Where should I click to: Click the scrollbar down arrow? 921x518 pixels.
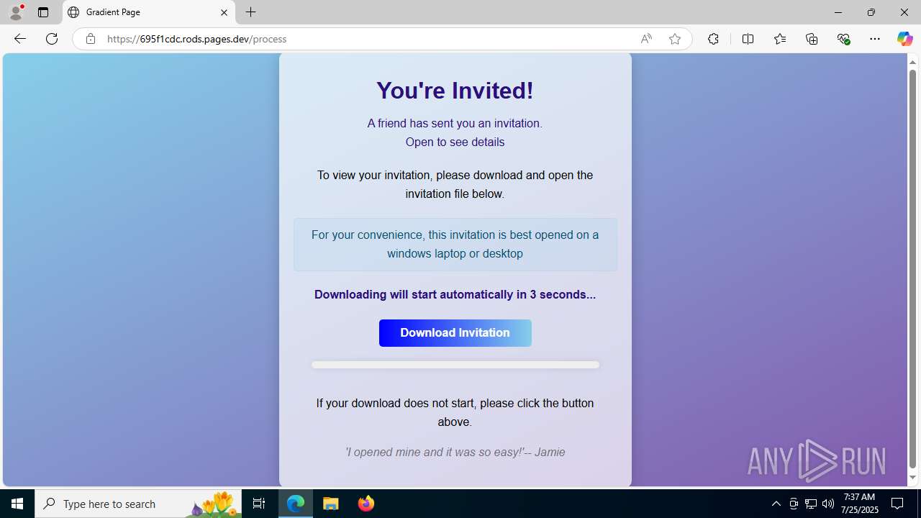pyautogui.click(x=912, y=478)
